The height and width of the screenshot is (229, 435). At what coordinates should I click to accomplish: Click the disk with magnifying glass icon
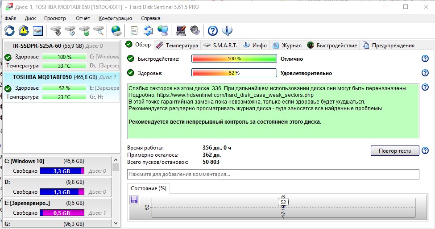tap(98, 30)
